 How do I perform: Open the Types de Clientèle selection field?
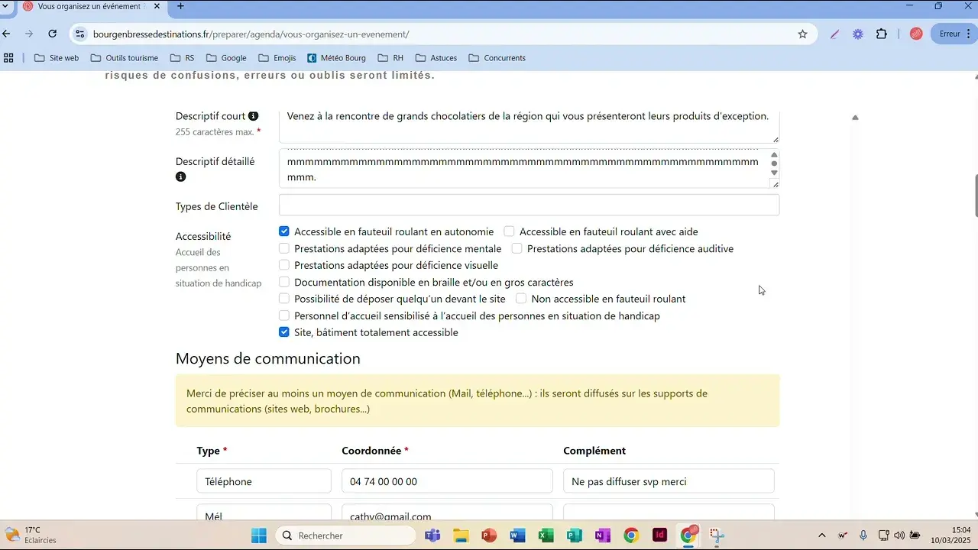click(x=529, y=205)
